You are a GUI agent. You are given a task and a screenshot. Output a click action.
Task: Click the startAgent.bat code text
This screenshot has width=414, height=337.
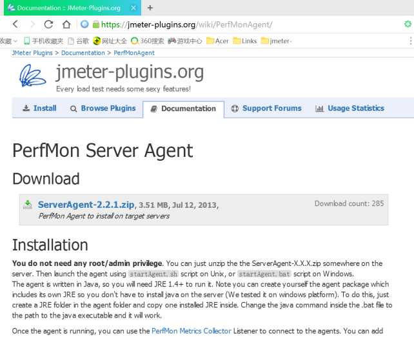coord(264,274)
